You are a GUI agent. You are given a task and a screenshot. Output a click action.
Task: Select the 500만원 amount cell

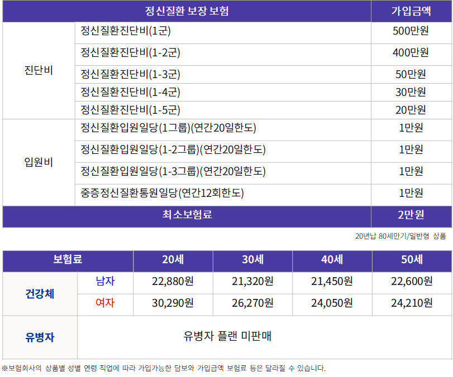pyautogui.click(x=411, y=31)
